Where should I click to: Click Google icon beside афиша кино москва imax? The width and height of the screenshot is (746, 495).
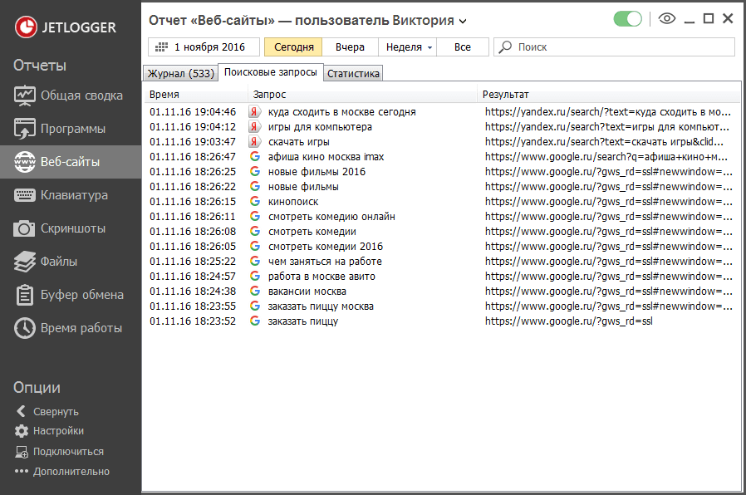coord(255,156)
